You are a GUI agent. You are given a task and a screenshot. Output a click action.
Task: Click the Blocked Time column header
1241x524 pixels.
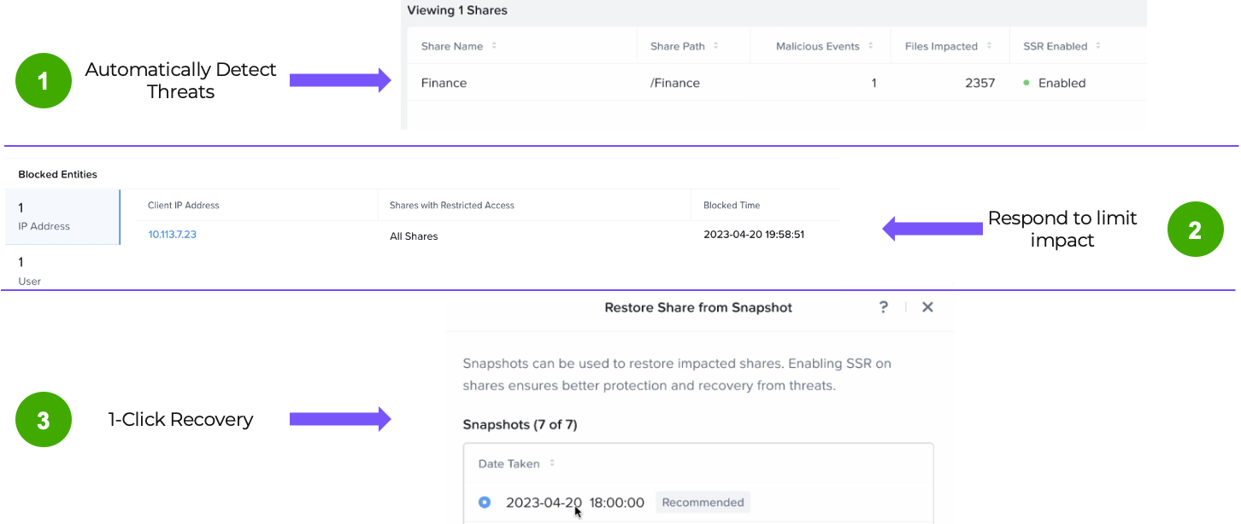point(731,206)
